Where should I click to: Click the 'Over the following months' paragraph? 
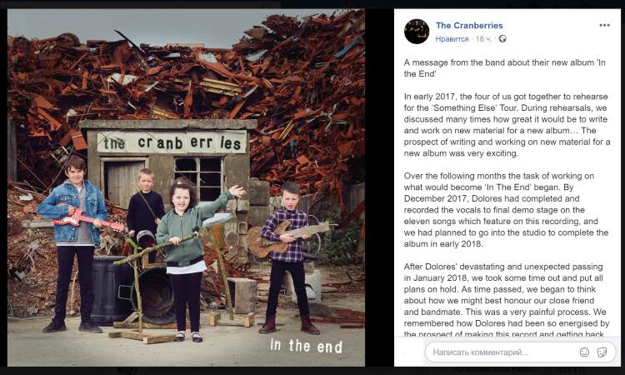pos(506,210)
